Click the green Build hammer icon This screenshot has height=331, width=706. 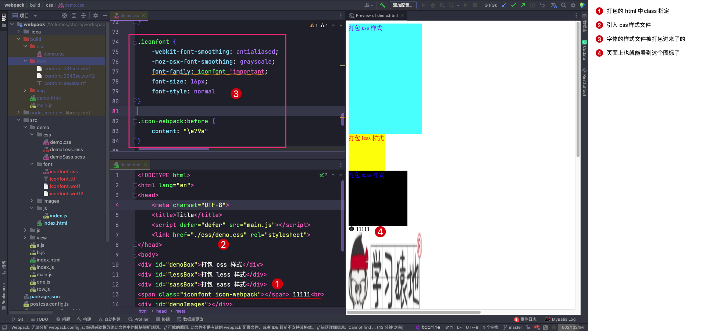pos(382,5)
